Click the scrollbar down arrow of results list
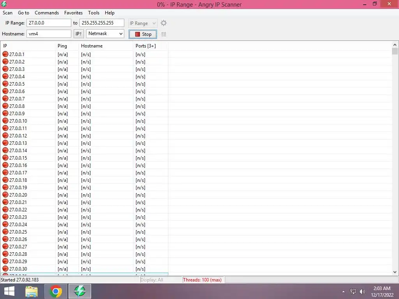Image resolution: width=399 pixels, height=299 pixels. coord(395,272)
